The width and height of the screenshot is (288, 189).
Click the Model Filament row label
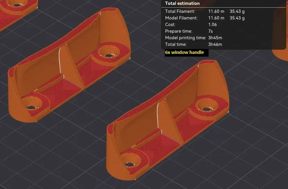(x=181, y=18)
